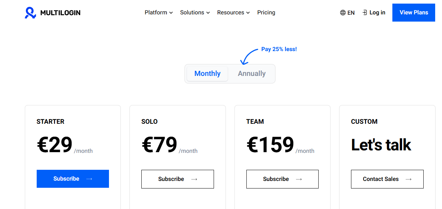Click the View Plans button
Image resolution: width=442 pixels, height=209 pixels.
(413, 12)
